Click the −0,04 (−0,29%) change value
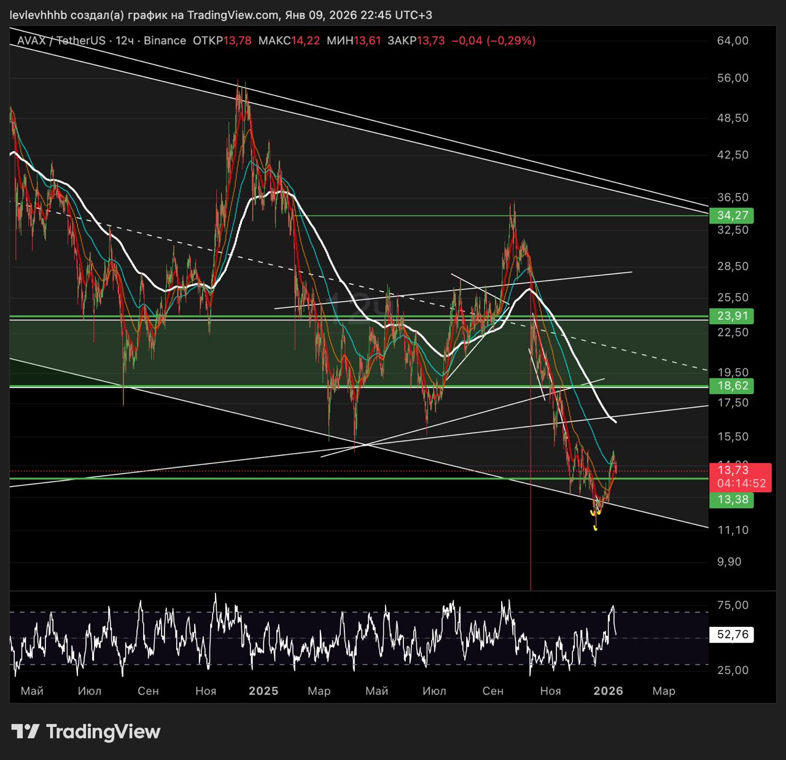The height and width of the screenshot is (760, 786). pos(493,41)
